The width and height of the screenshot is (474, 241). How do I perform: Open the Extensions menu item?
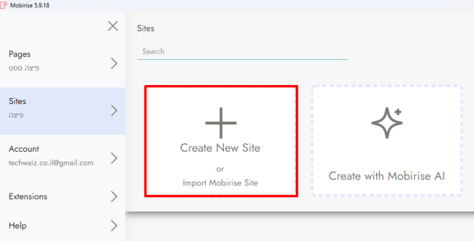point(63,197)
